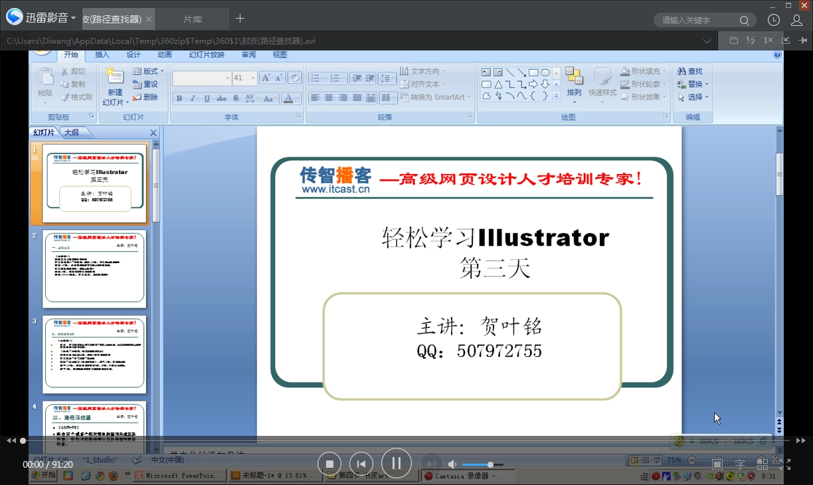813x485 pixels.
Task: Mute audio in the video player
Action: pos(452,464)
